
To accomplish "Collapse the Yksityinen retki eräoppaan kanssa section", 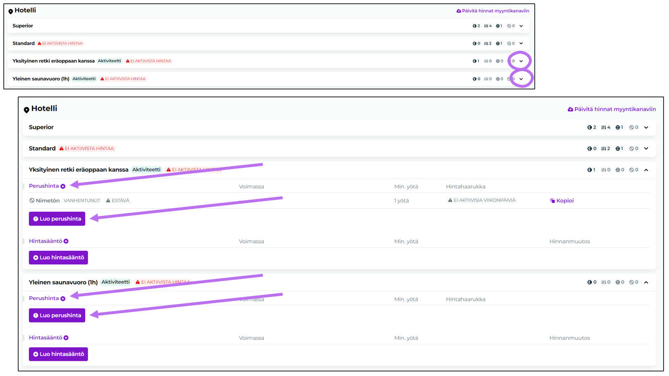I will [646, 170].
